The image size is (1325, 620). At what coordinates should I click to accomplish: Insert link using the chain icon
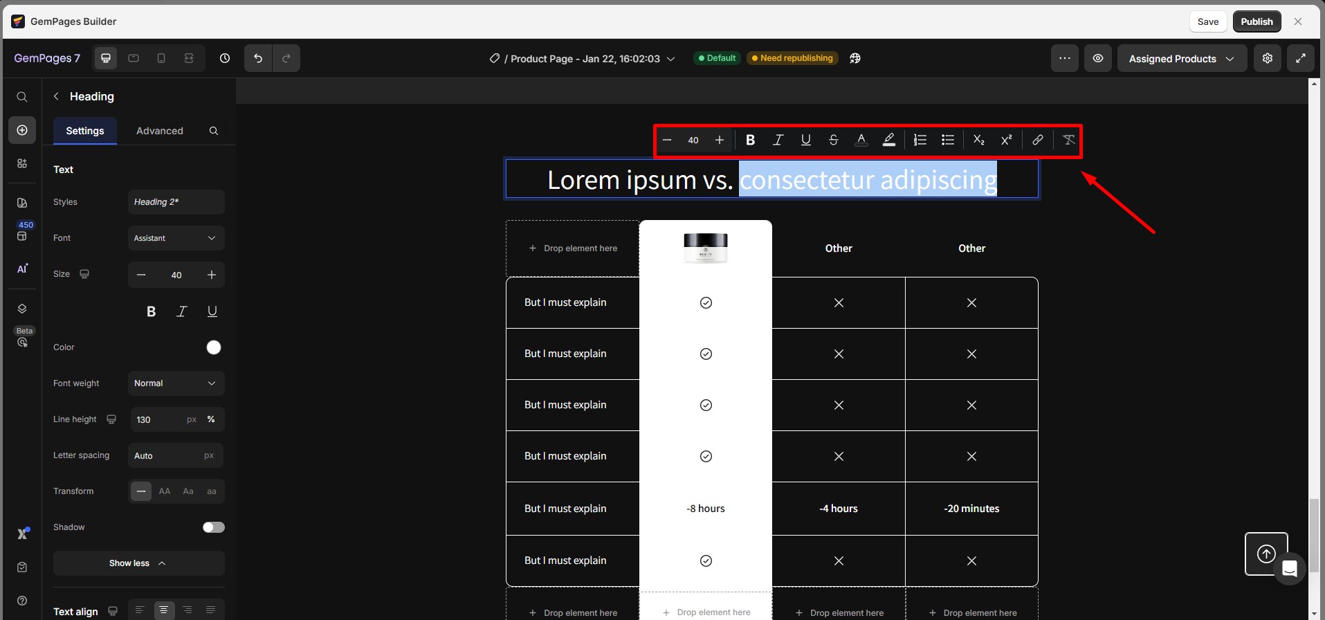[1037, 140]
